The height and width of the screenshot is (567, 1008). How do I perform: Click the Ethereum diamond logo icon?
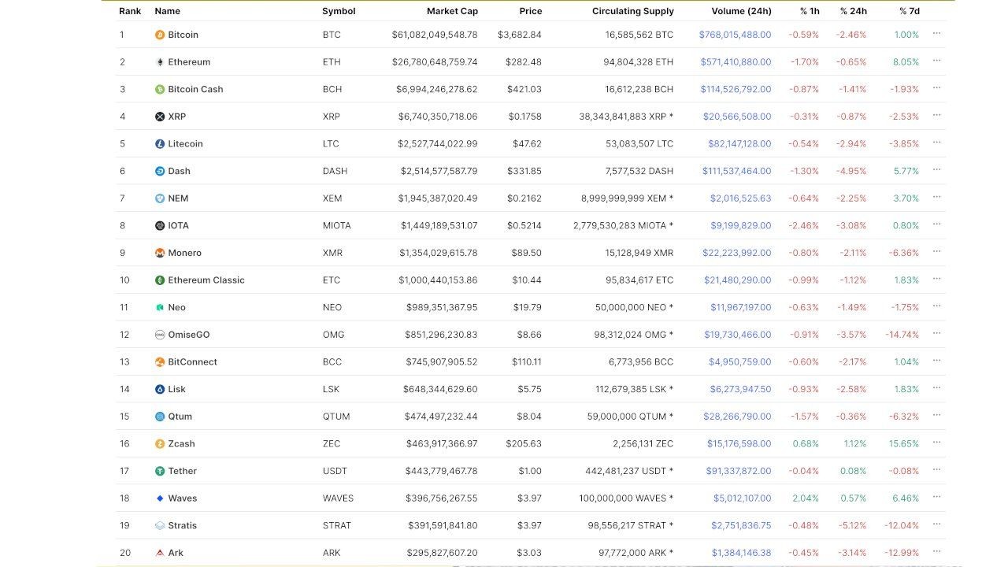tap(160, 62)
